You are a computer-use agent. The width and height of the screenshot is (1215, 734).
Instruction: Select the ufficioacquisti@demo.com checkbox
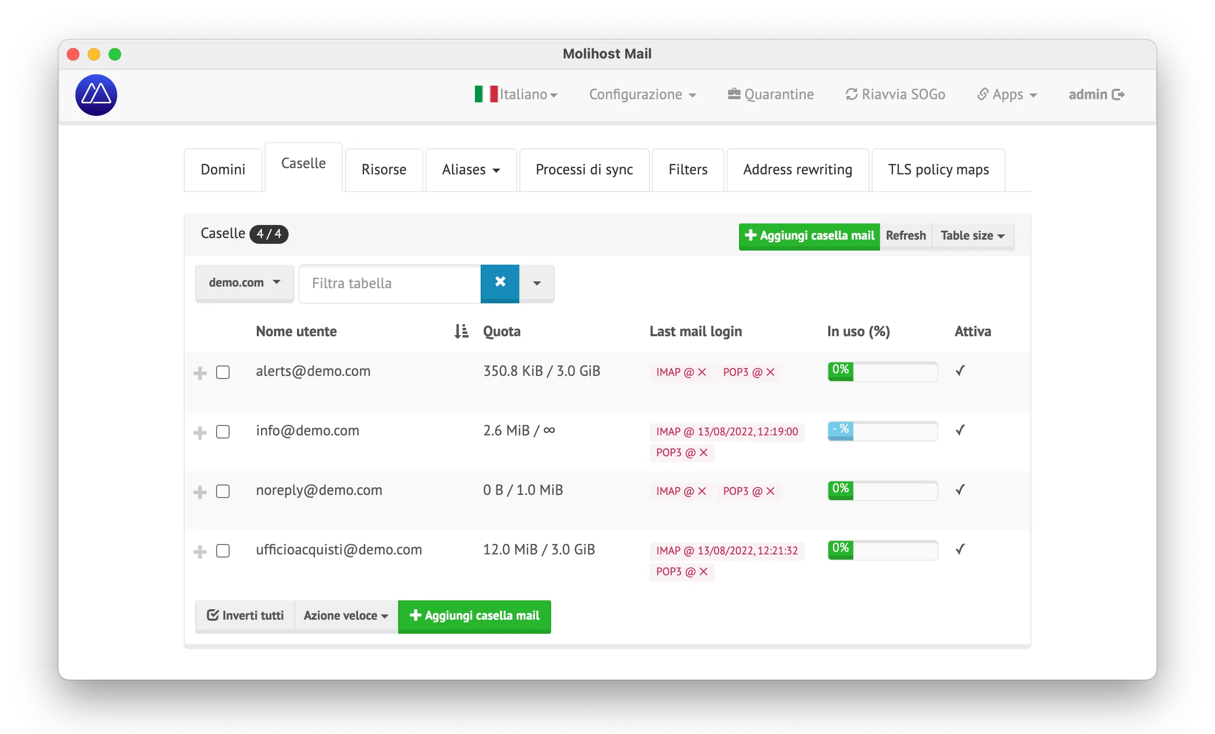point(223,551)
